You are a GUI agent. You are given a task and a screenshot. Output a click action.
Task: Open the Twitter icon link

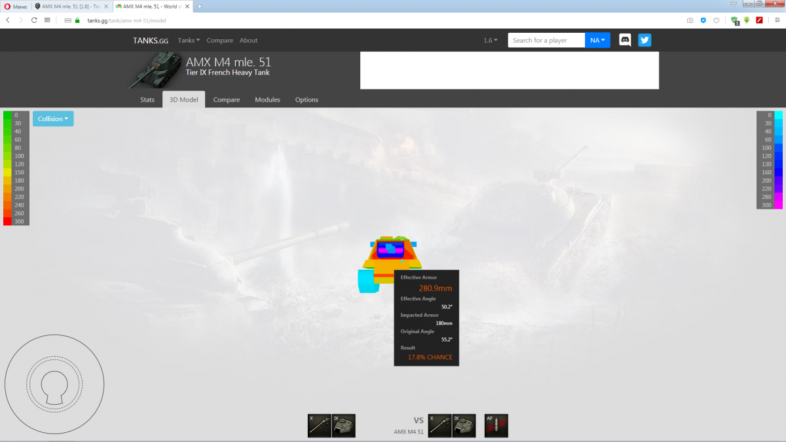(645, 40)
